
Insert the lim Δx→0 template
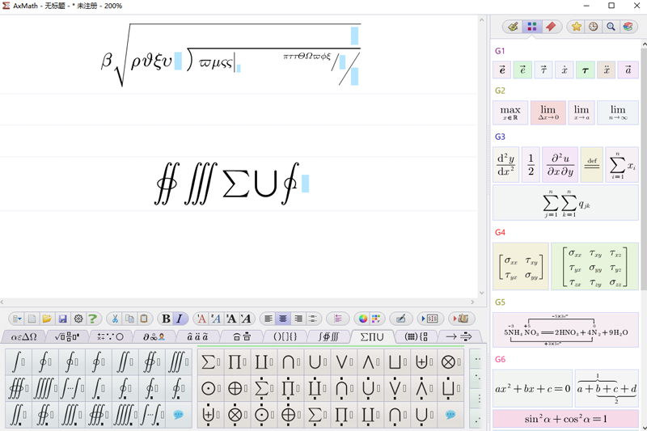(548, 112)
